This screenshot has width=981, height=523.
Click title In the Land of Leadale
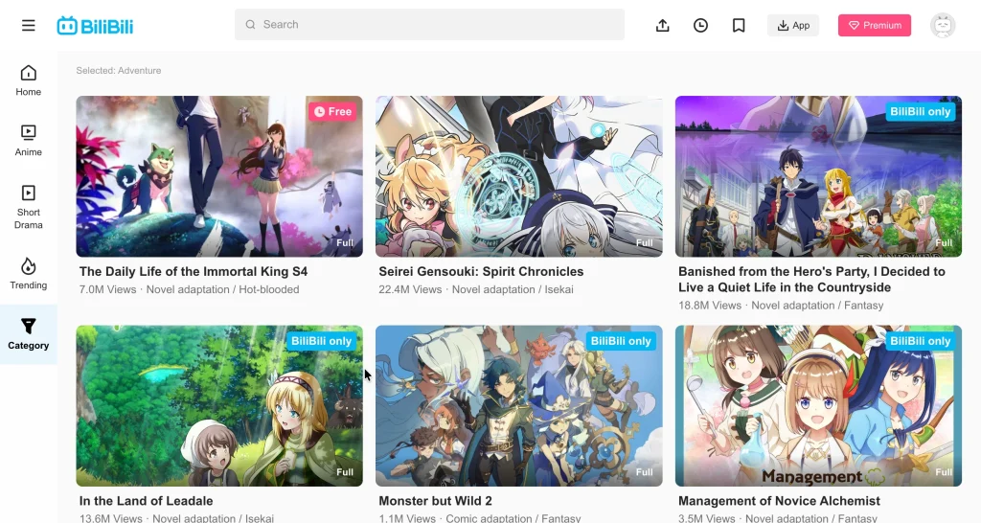(x=146, y=501)
